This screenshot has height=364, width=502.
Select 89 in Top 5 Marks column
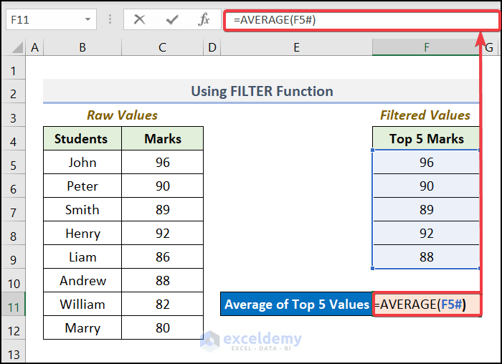tap(426, 210)
